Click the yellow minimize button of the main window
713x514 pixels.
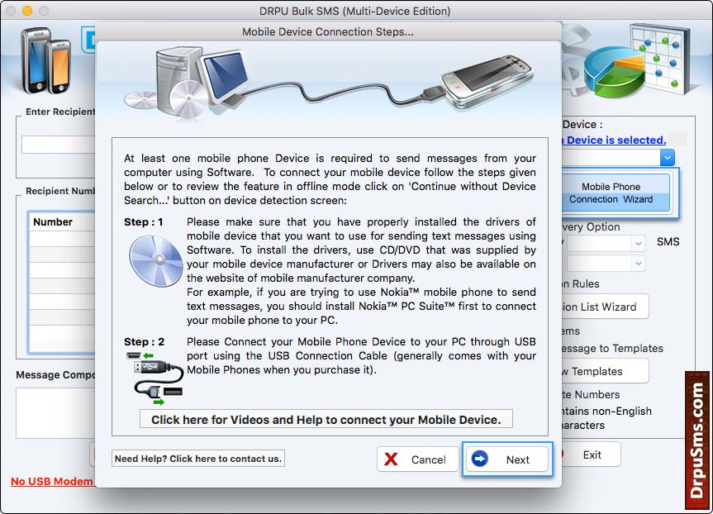tap(27, 11)
